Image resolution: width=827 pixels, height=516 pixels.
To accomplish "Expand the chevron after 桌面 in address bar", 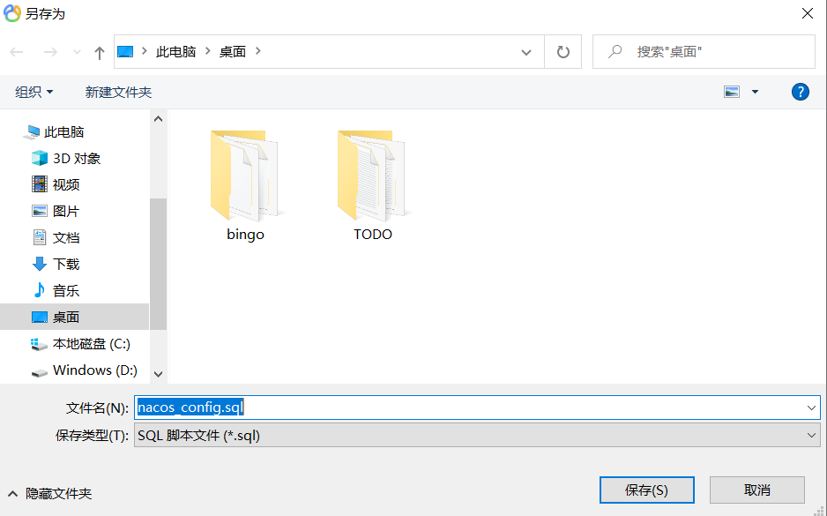I will [258, 51].
